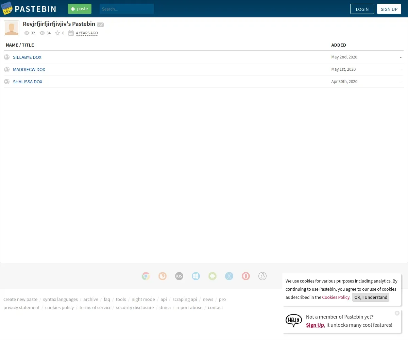Open the dmca footer link
This screenshot has width=408, height=340.
click(x=165, y=307)
